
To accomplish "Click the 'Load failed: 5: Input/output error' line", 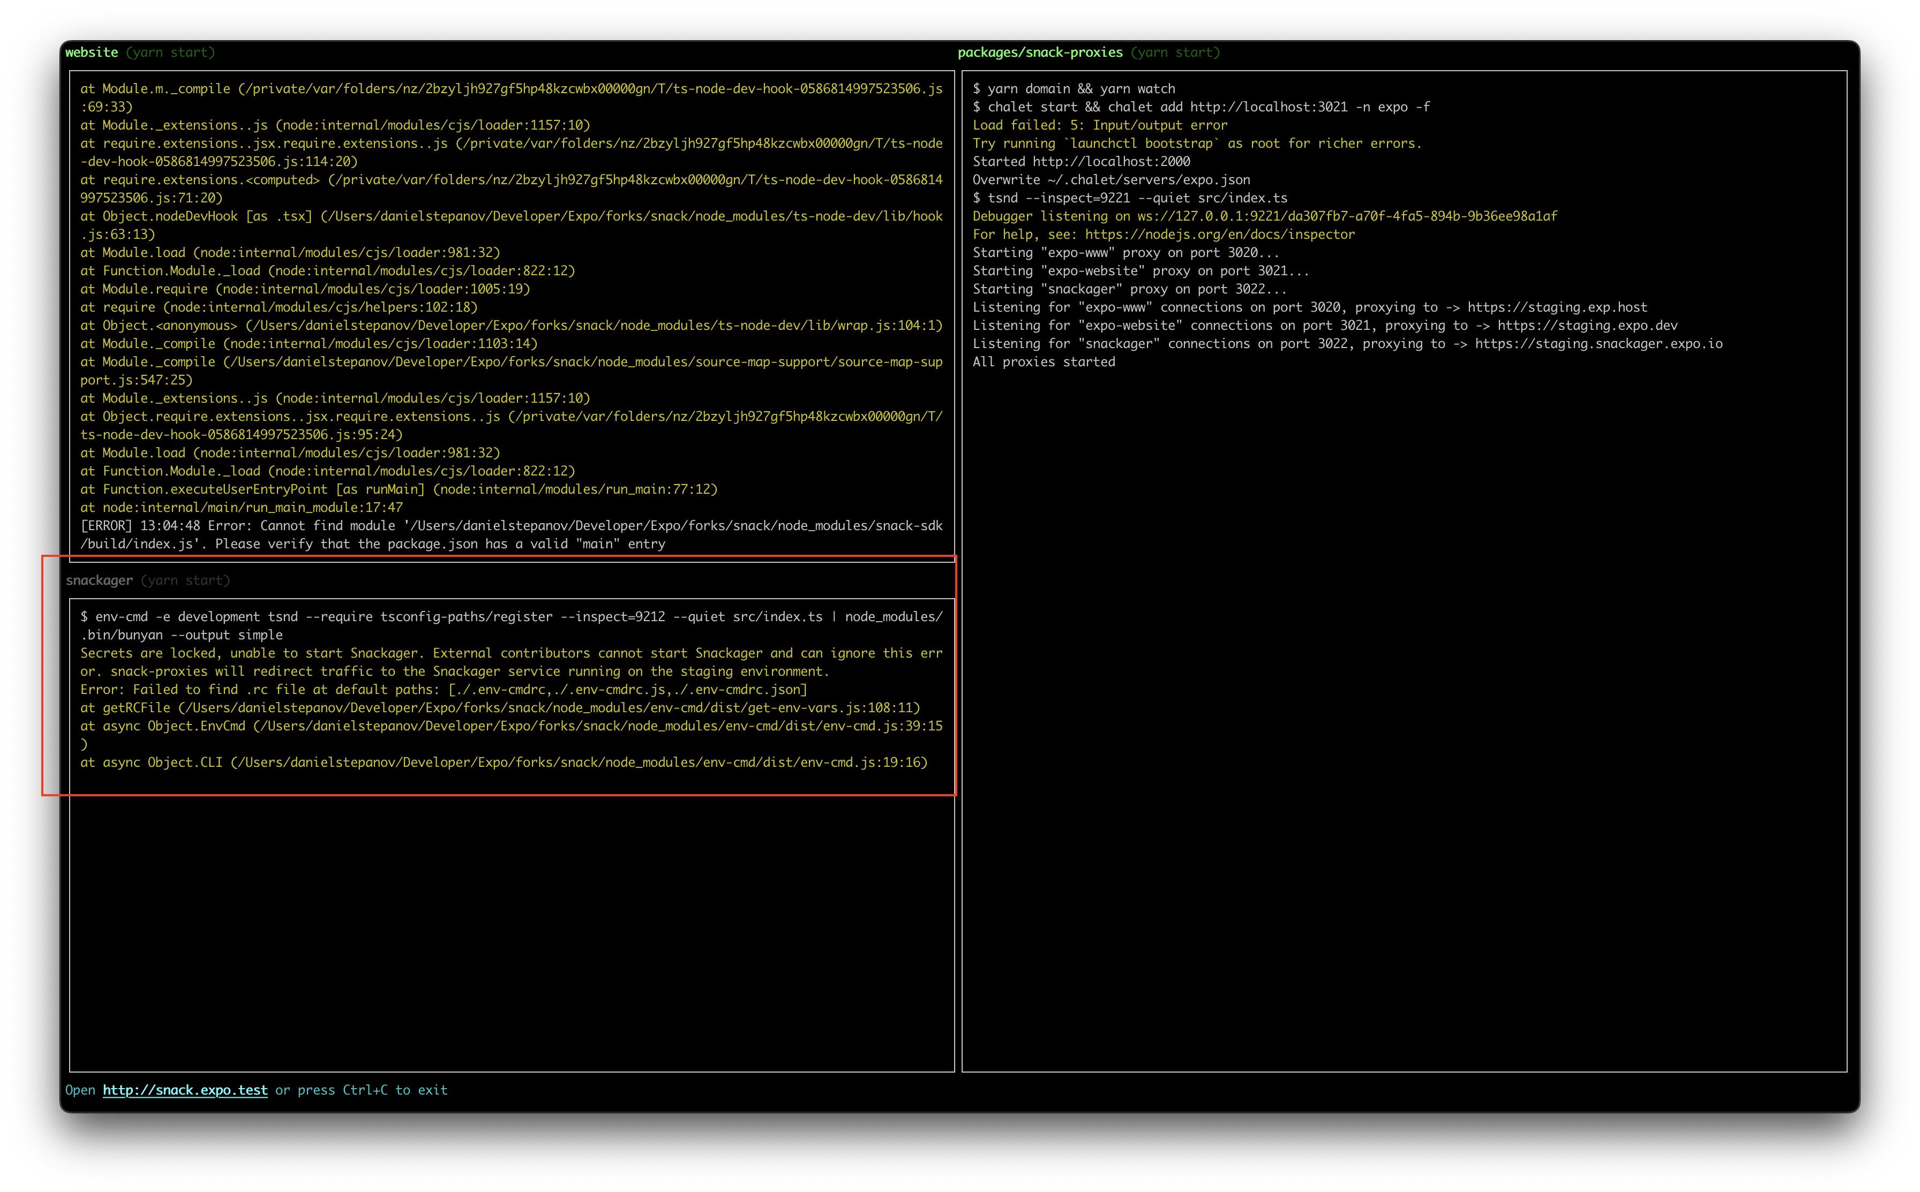I will point(1099,125).
